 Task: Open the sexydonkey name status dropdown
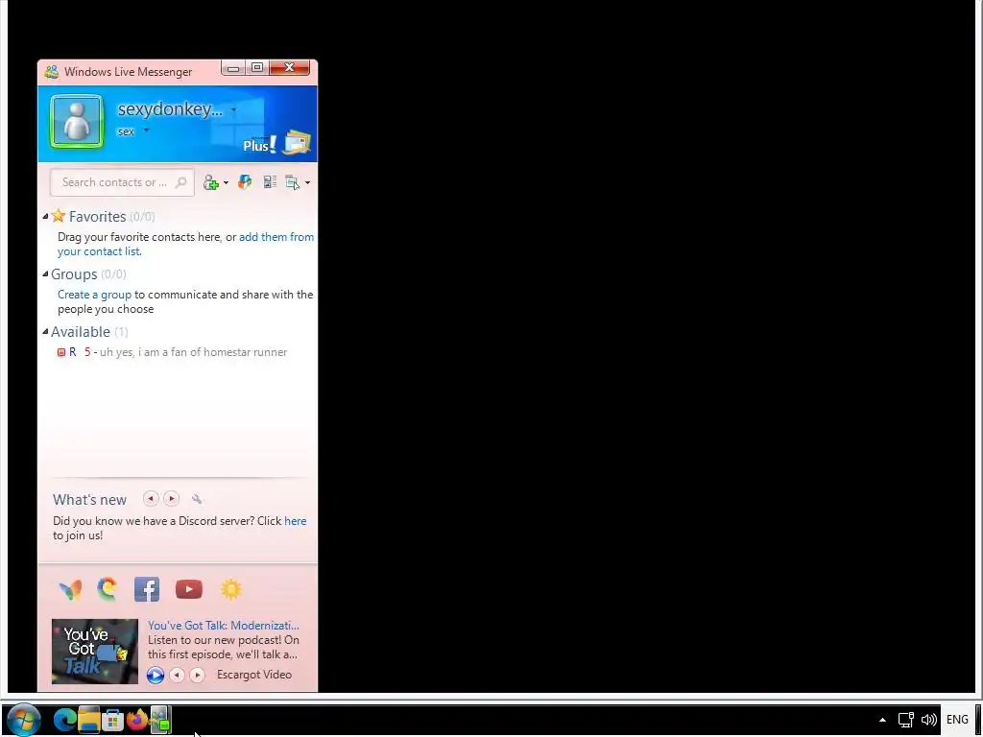click(x=233, y=109)
